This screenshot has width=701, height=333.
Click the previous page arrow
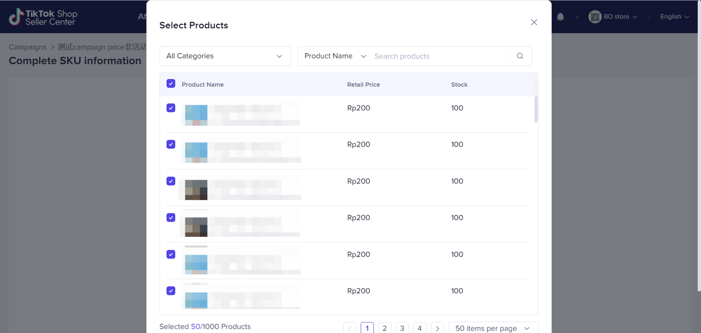[x=349, y=328]
